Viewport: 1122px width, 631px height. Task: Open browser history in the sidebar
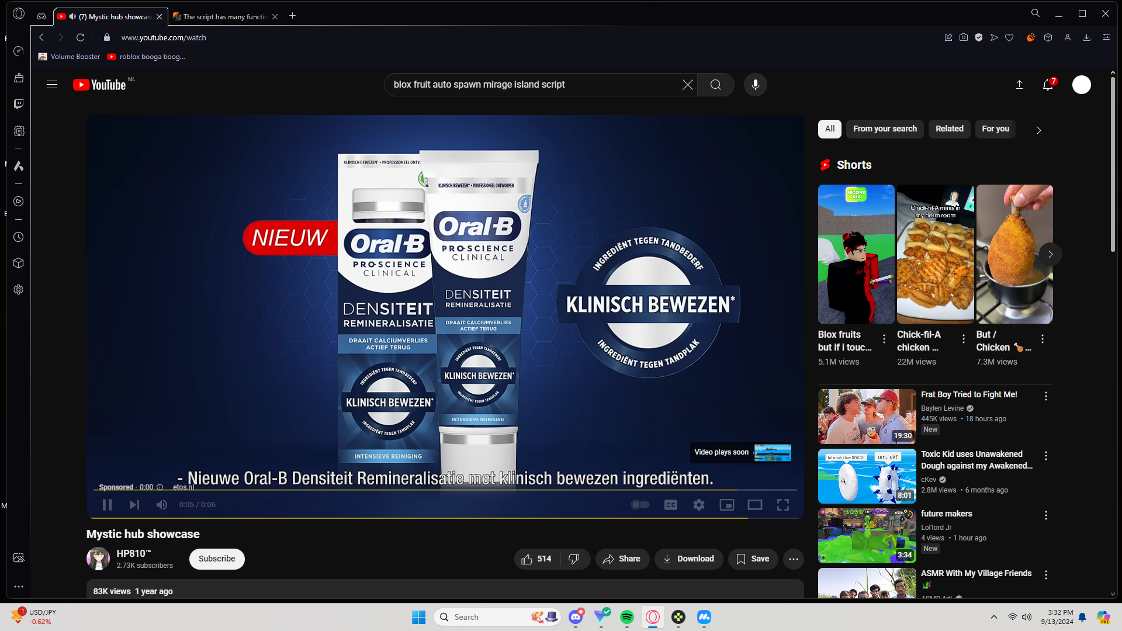point(19,237)
